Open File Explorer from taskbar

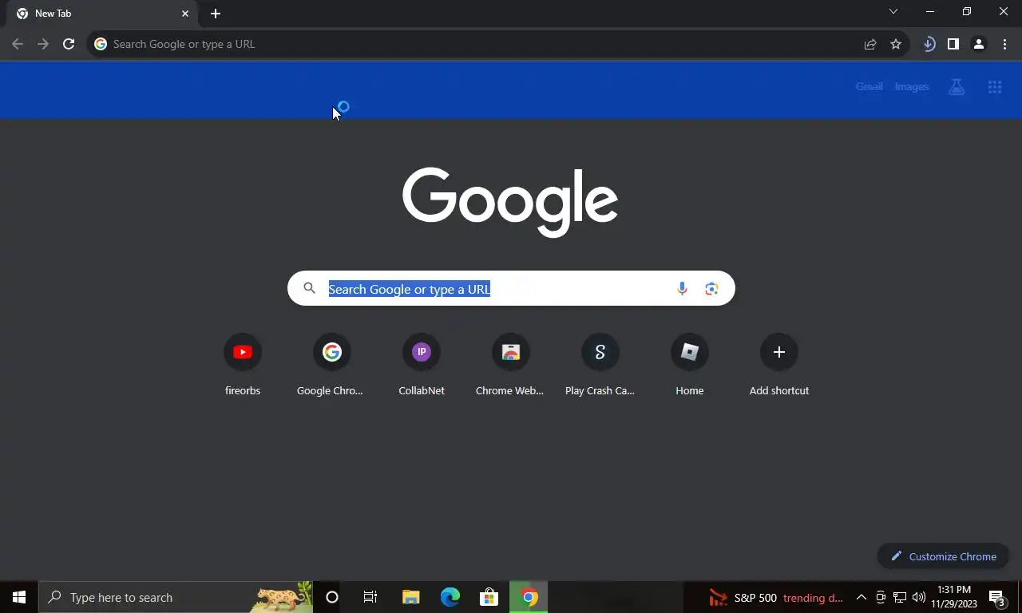(411, 597)
